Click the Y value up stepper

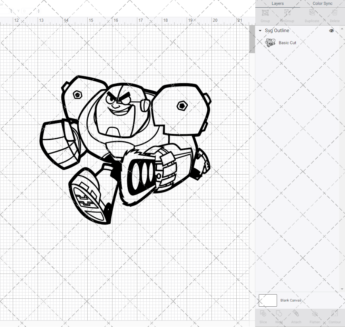(38, 9)
